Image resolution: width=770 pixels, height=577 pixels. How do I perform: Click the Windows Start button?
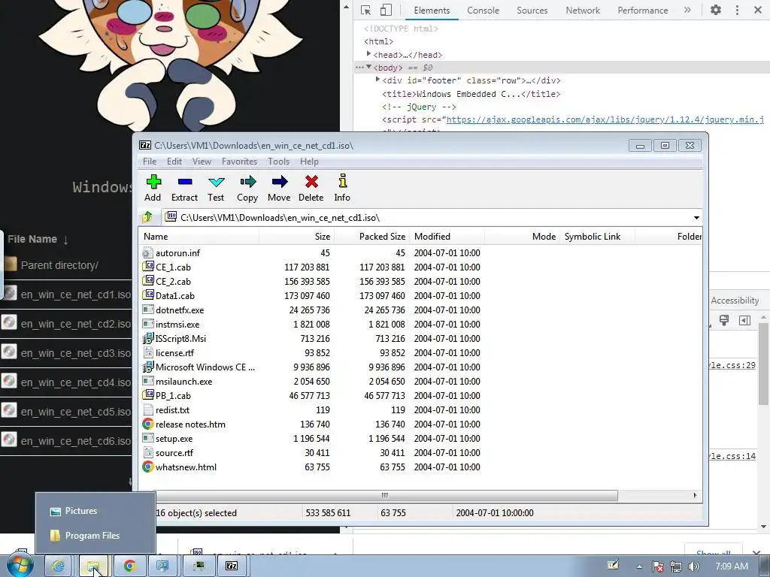tap(19, 566)
